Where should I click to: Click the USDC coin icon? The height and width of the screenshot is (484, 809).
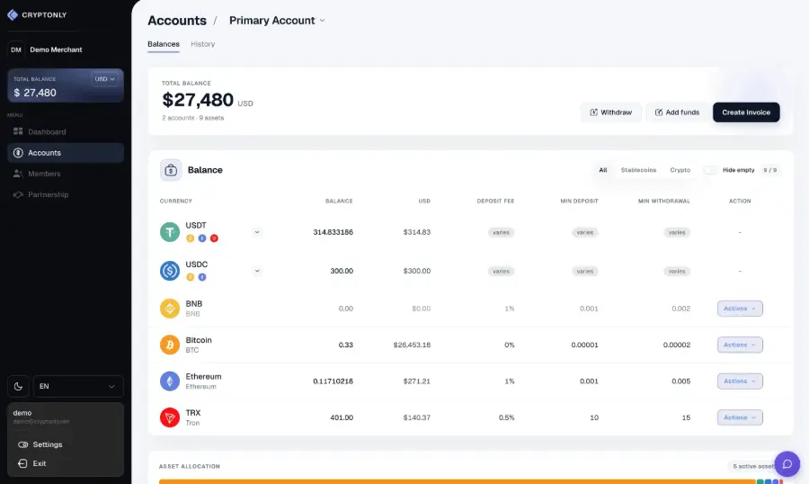(170, 271)
